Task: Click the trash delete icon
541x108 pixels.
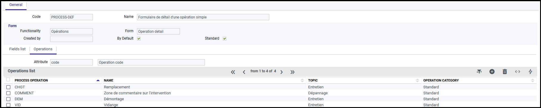Action: [505, 71]
